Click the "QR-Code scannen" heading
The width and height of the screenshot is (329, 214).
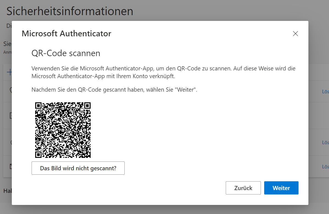(66, 53)
